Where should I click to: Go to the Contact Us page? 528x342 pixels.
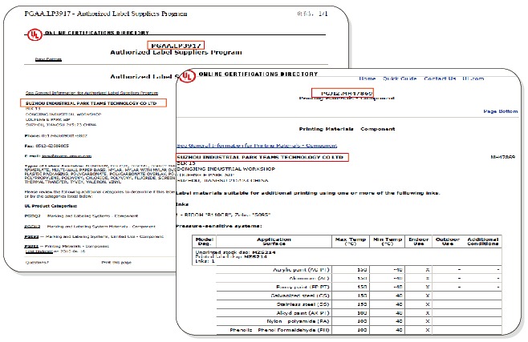441,78
